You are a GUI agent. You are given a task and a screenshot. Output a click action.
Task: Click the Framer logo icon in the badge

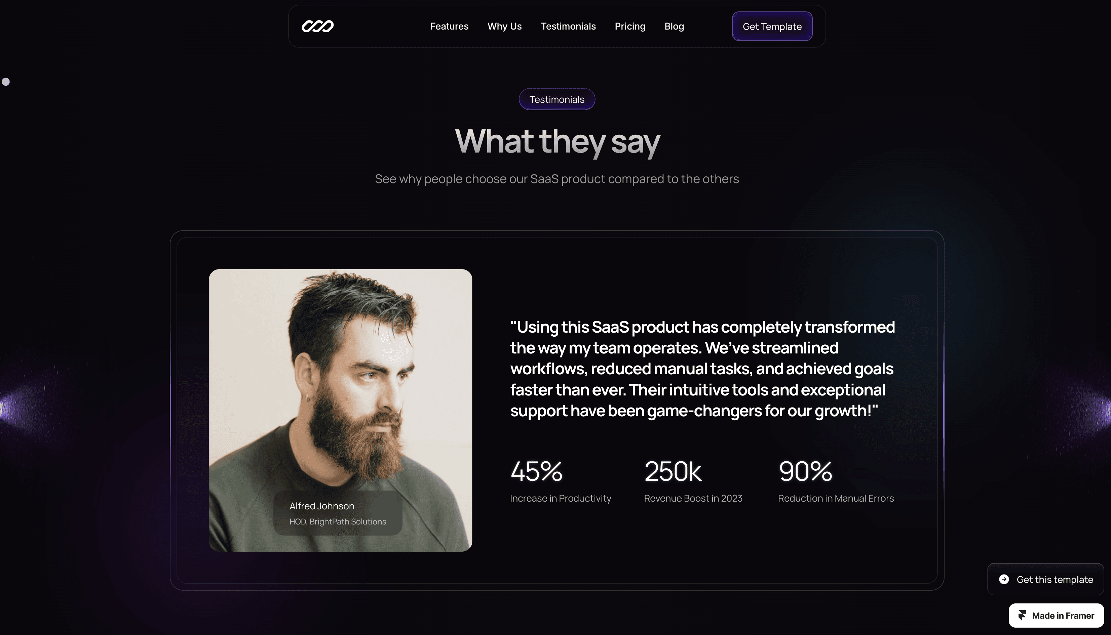point(1022,616)
